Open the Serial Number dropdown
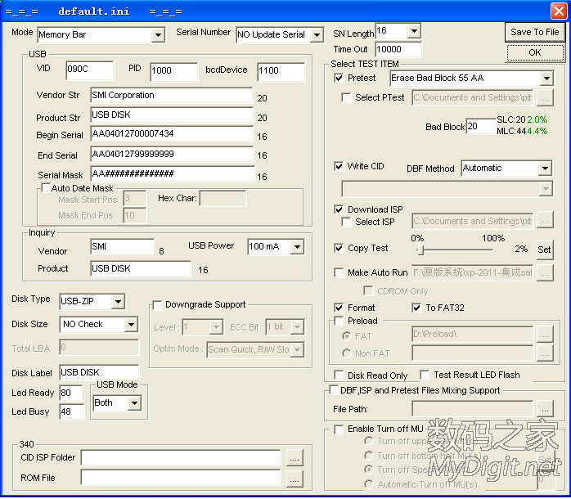The height and width of the screenshot is (499, 571). [317, 35]
